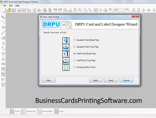Select the Line drawing tool

pos(3,22)
